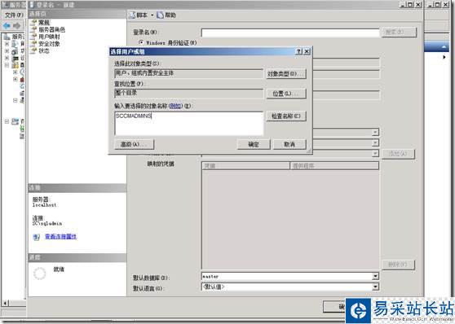The image size is (455, 324).
Task: Click the 搜索 button next to 登录名
Action: 399,33
